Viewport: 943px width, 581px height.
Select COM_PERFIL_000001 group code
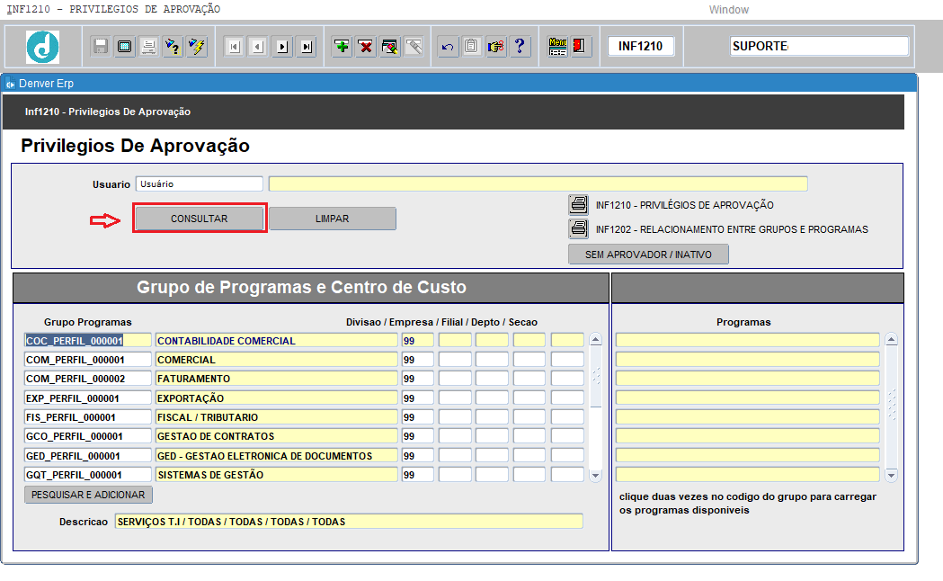point(88,360)
